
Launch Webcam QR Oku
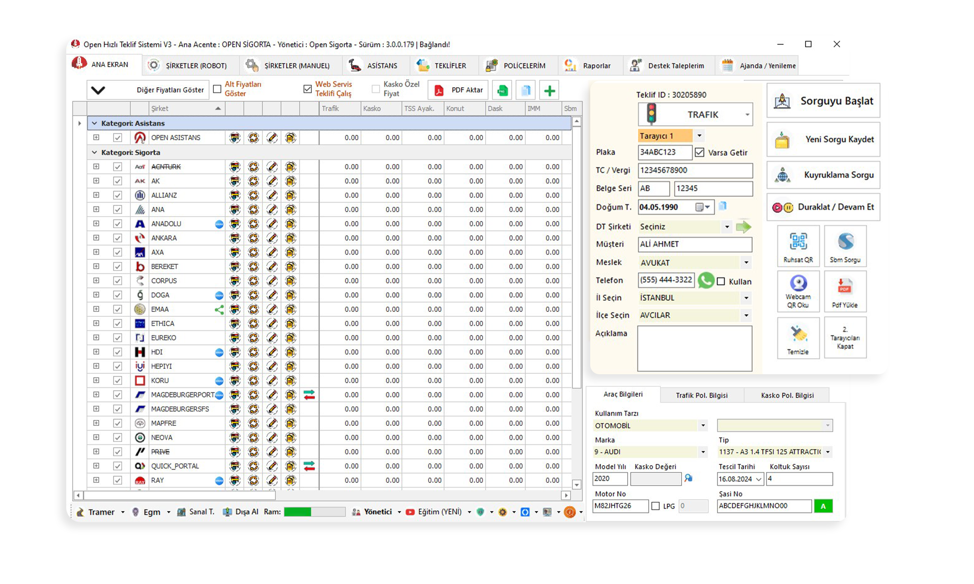pyautogui.click(x=798, y=291)
